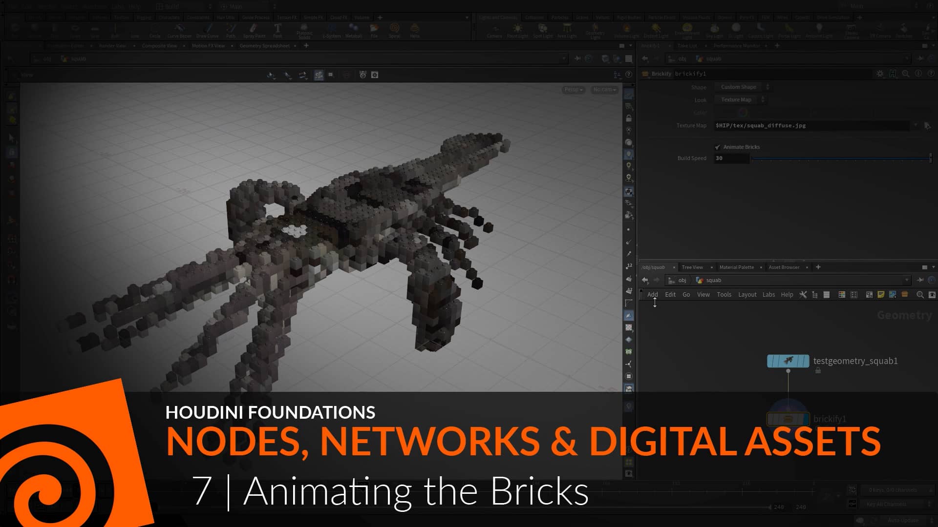938x527 pixels.
Task: Open the Terrain FX shelf tab
Action: [287, 17]
